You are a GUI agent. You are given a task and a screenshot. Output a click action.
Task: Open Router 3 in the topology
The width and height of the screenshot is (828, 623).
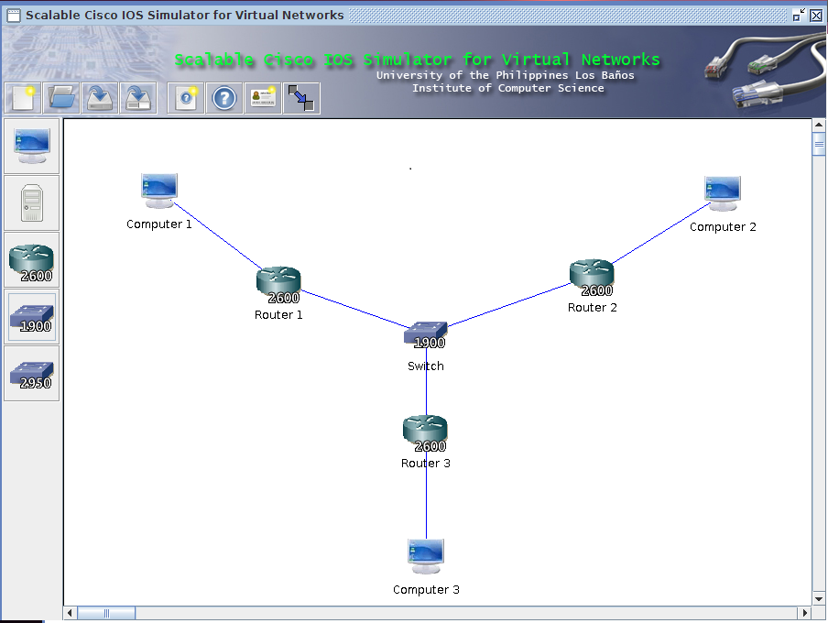point(425,429)
